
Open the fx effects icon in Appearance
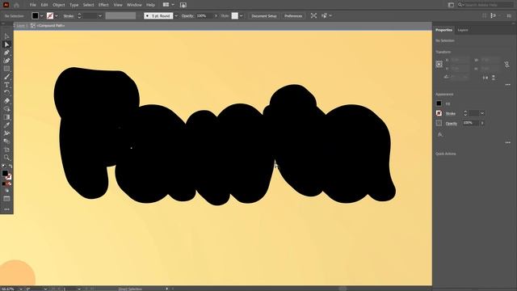pos(440,135)
